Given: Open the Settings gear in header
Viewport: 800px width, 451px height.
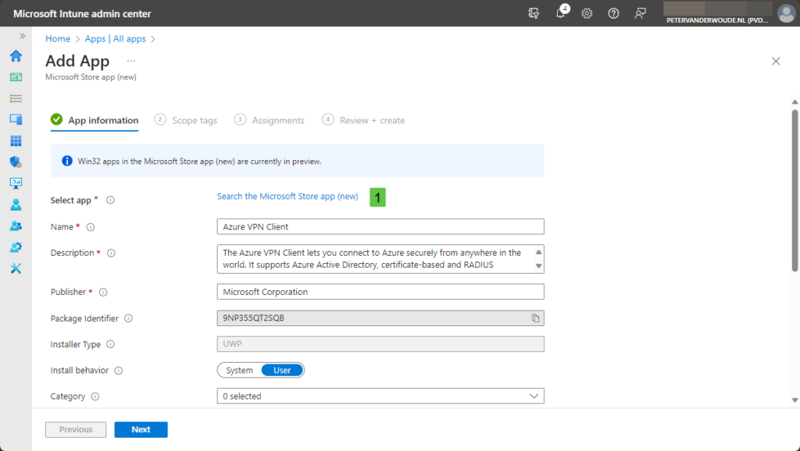Looking at the screenshot, I should point(587,13).
